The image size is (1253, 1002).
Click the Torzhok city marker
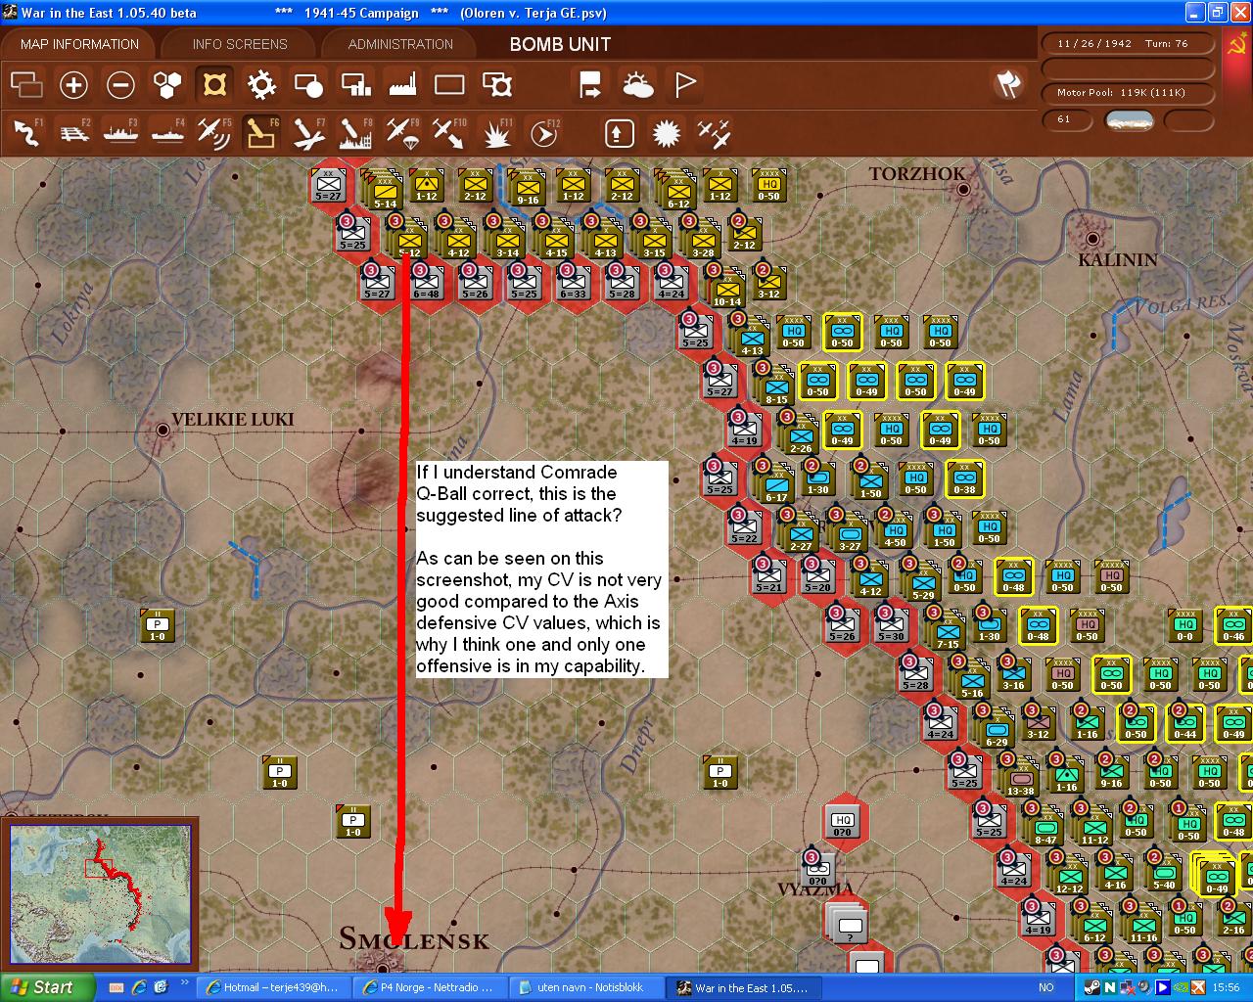click(964, 188)
